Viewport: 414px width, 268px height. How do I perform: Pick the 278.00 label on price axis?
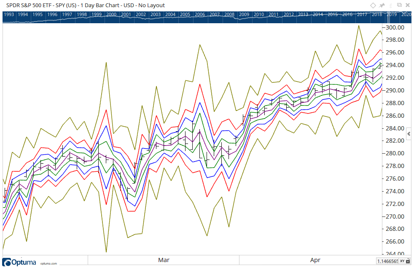tap(395, 166)
